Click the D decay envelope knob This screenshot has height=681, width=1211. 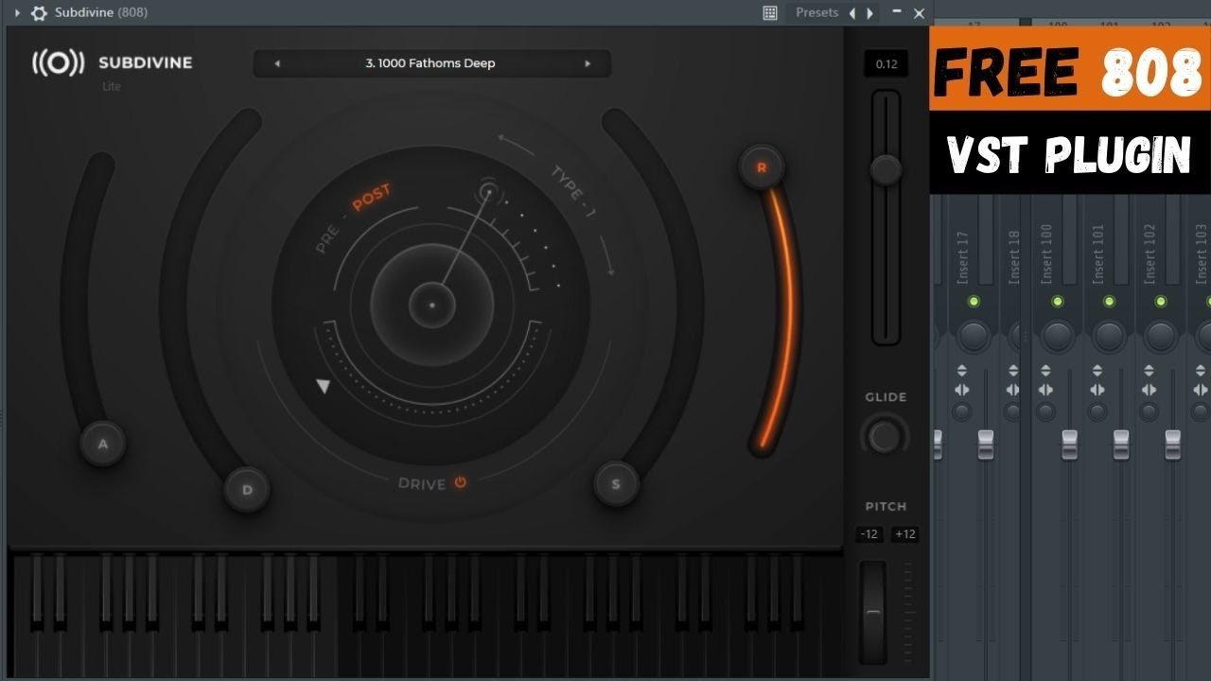[247, 489]
